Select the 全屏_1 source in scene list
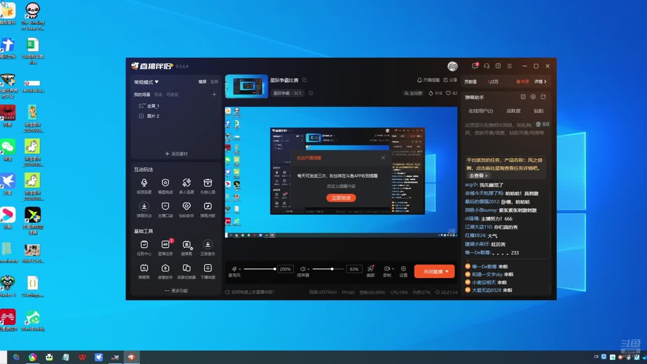 [x=153, y=106]
